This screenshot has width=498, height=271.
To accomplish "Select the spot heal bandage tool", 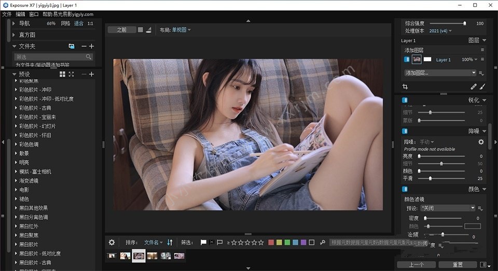I will (x=474, y=87).
